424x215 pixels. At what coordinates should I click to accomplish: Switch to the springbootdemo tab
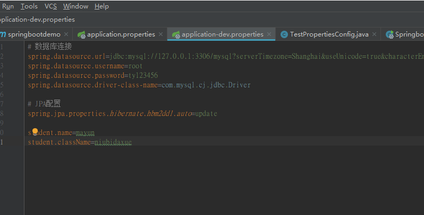tap(34, 34)
